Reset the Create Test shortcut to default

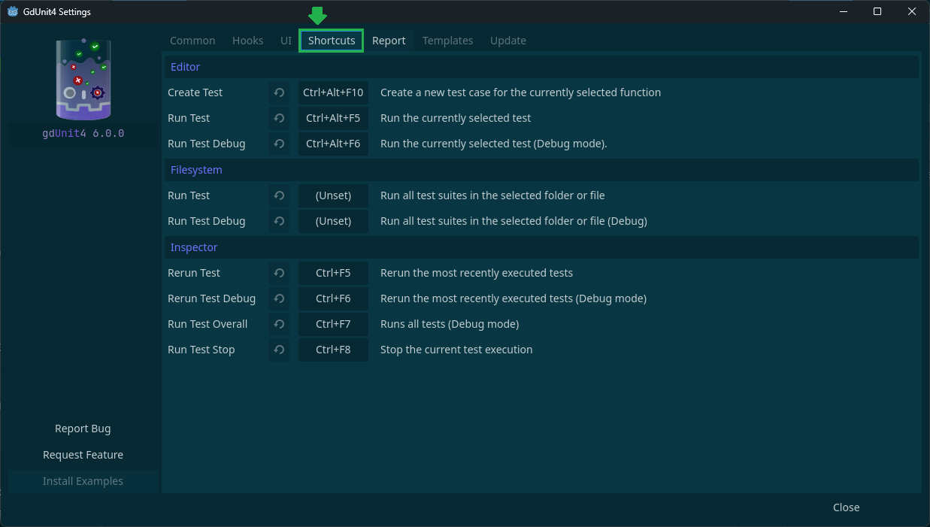pyautogui.click(x=279, y=92)
